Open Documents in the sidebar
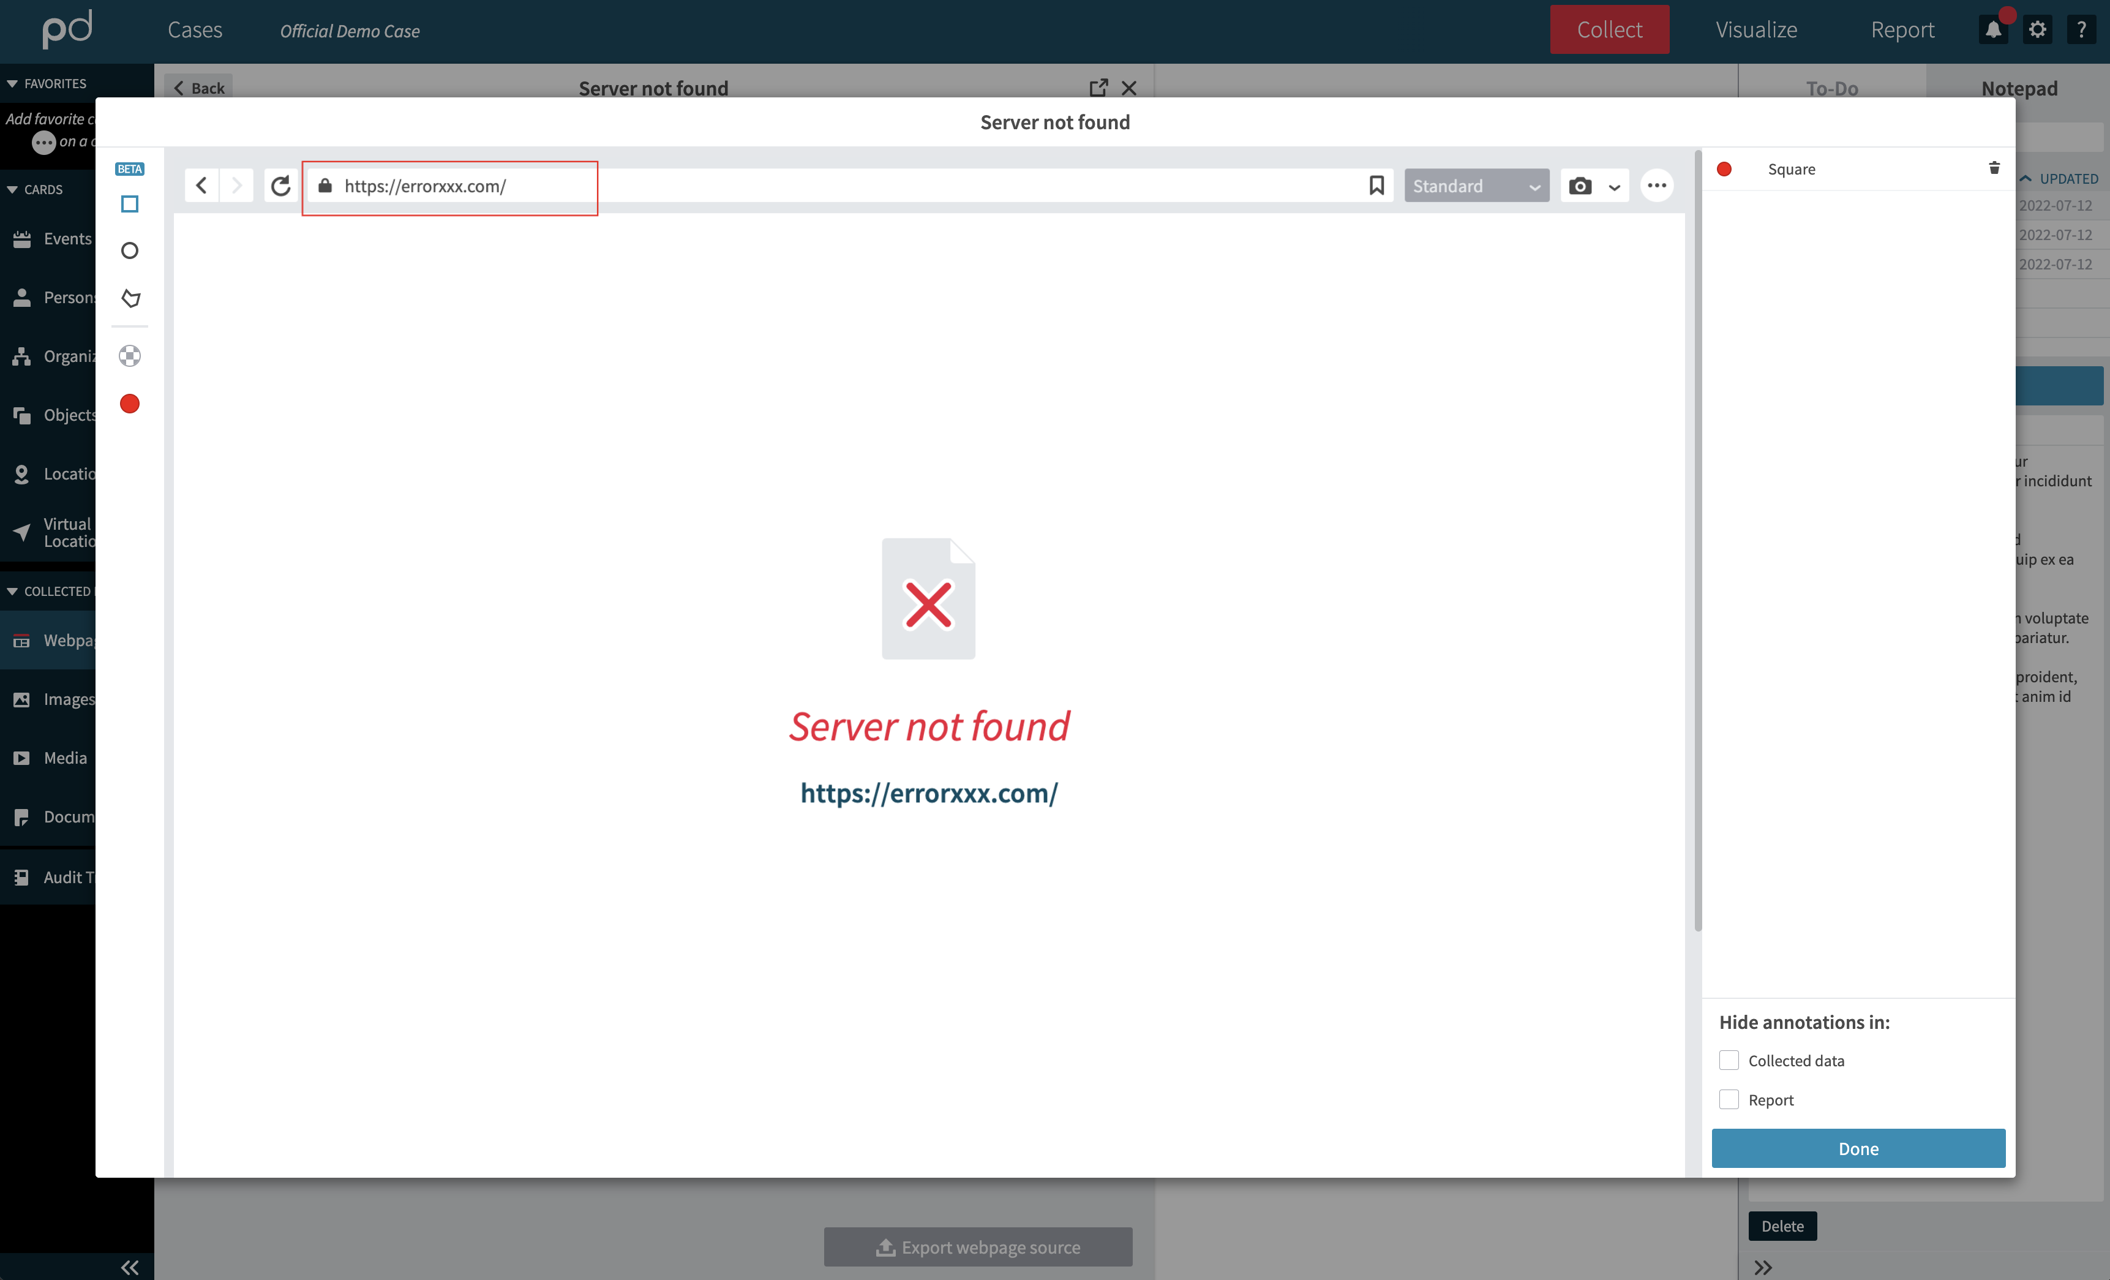2110x1280 pixels. click(48, 816)
